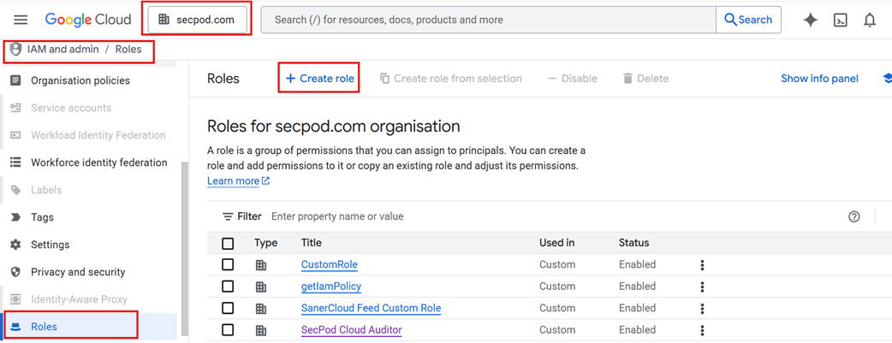Toggle the select-all header checkbox
This screenshot has width=892, height=343.
(228, 244)
